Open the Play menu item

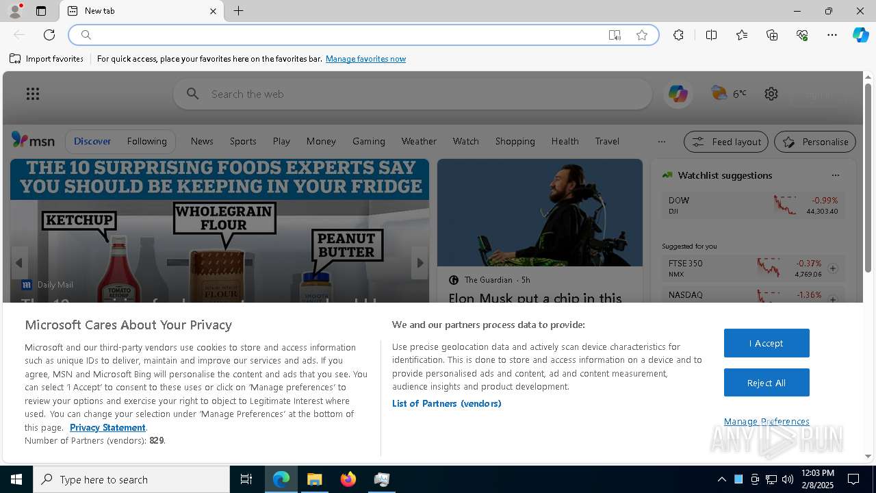coord(281,141)
